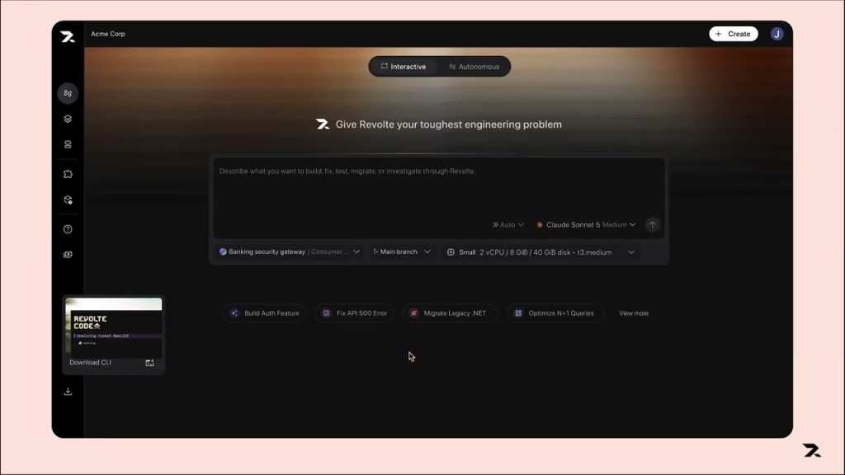Click the J user avatar
The height and width of the screenshot is (475, 845).
point(777,34)
